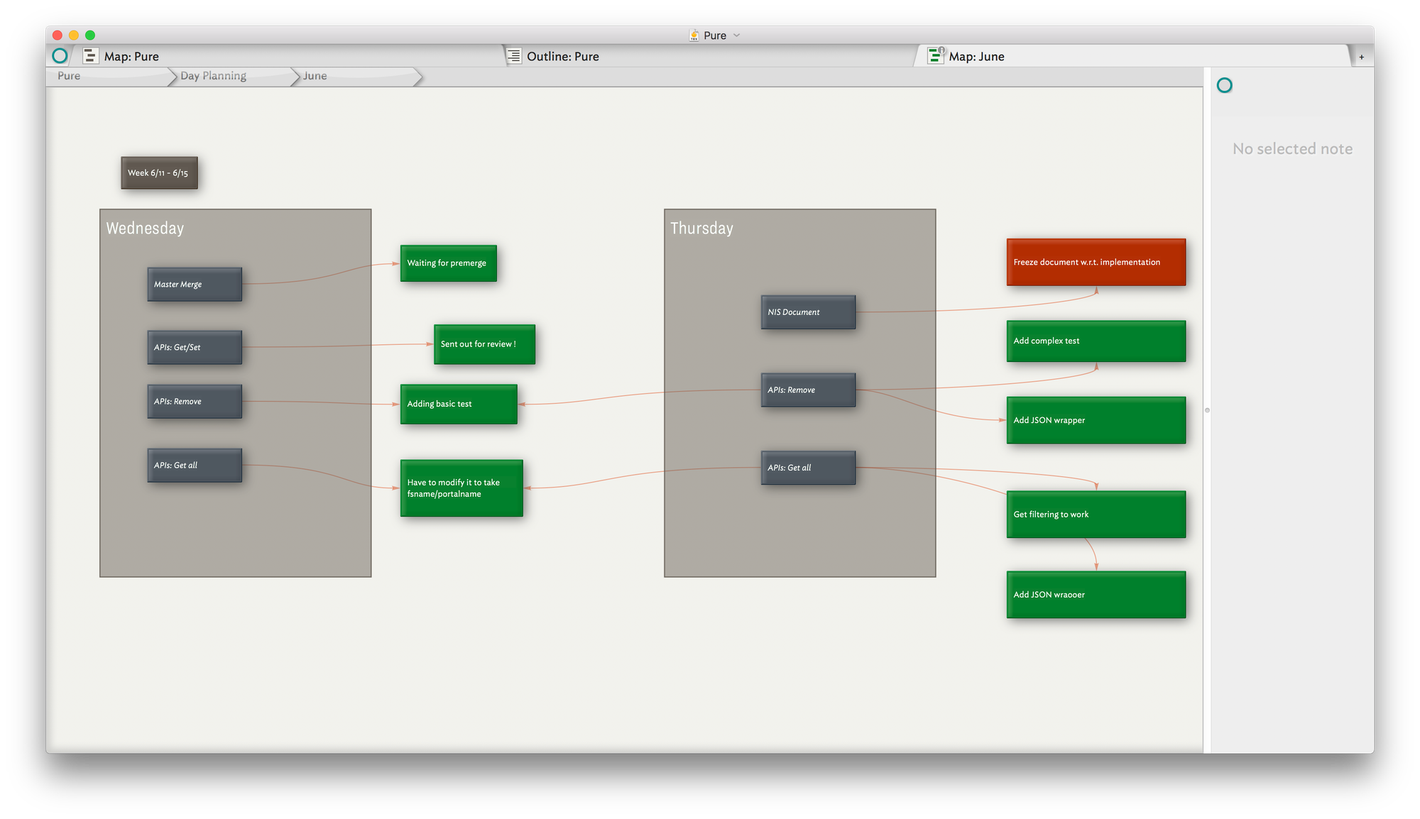Viewport: 1420px width, 819px height.
Task: Click the document icon in the title bar
Action: (694, 35)
